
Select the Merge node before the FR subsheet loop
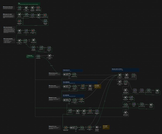[x=33, y=47]
